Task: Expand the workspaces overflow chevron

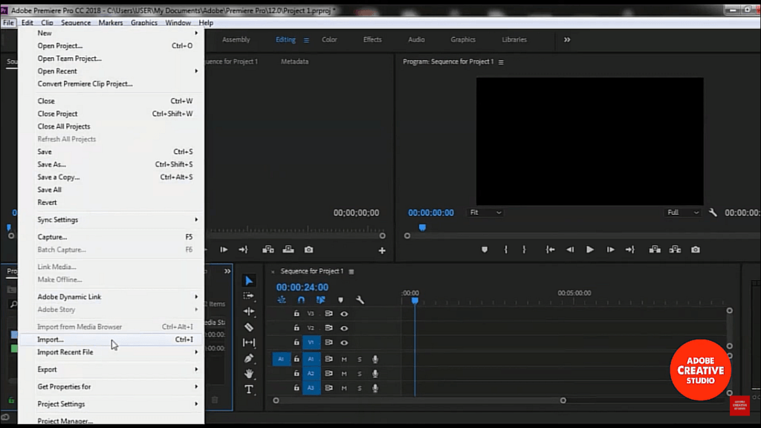Action: coord(567,40)
